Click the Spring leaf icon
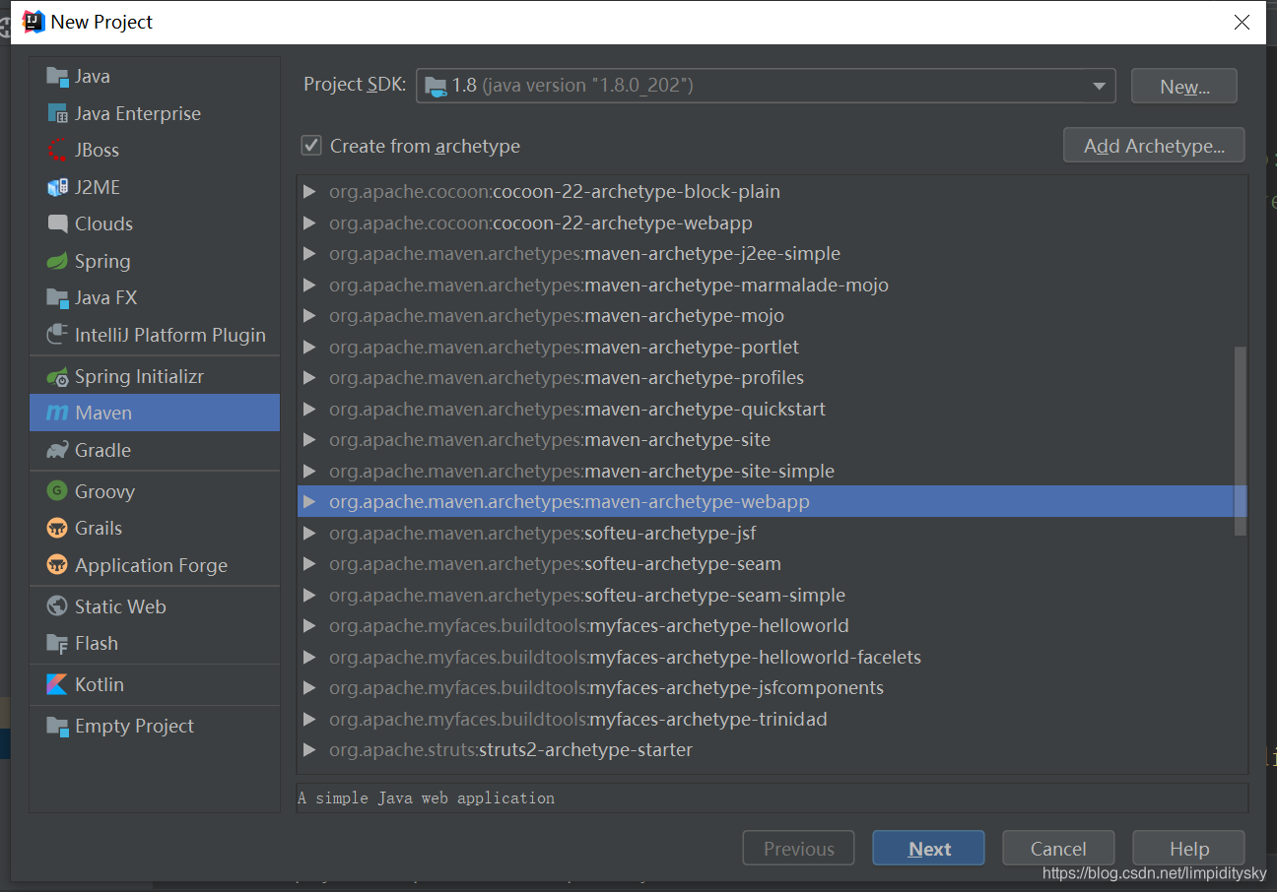Screen dimensions: 1277x892 [57, 261]
